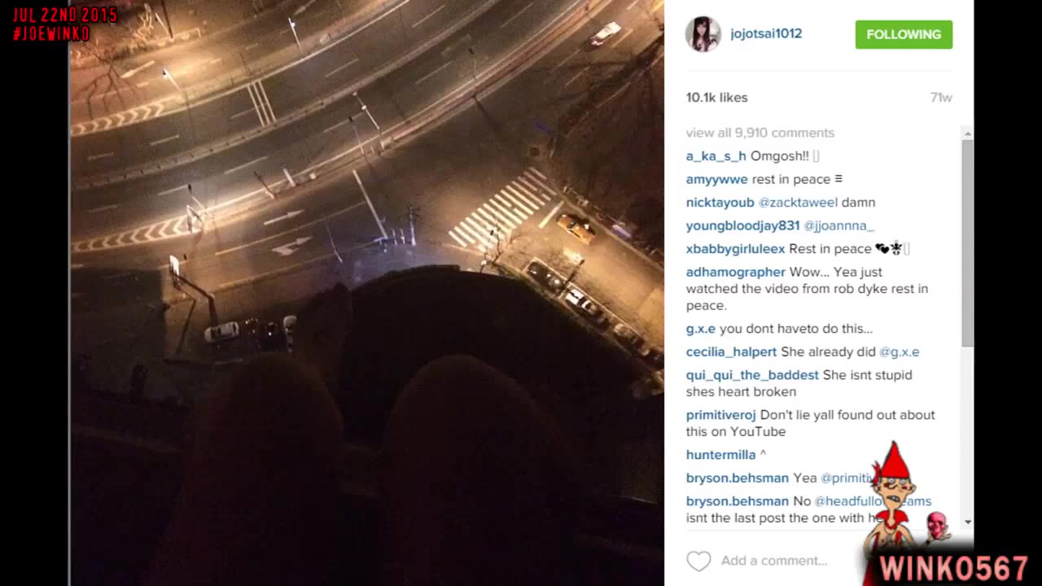Viewport: 1042px width, 586px height.
Task: Click the night street photo
Action: pos(366,293)
